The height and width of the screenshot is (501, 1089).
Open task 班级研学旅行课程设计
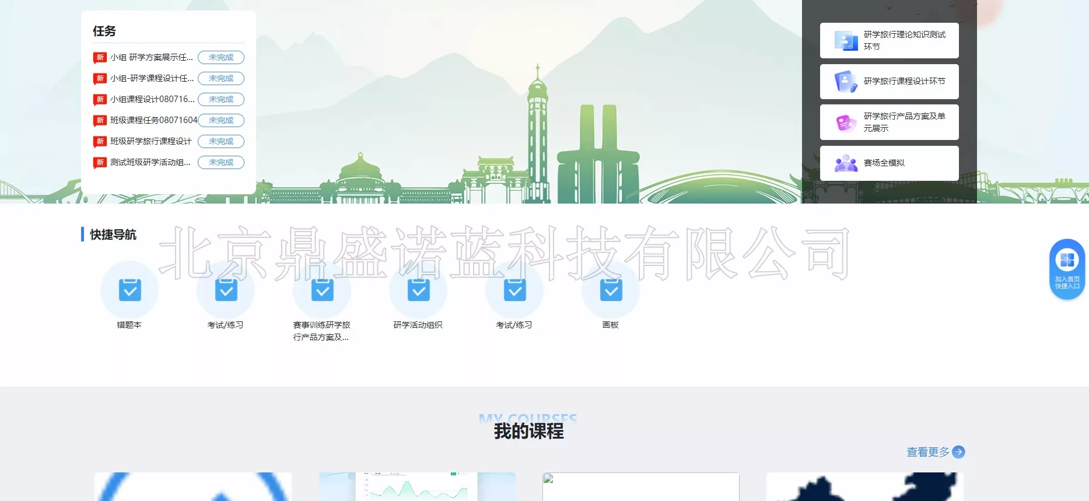point(151,141)
